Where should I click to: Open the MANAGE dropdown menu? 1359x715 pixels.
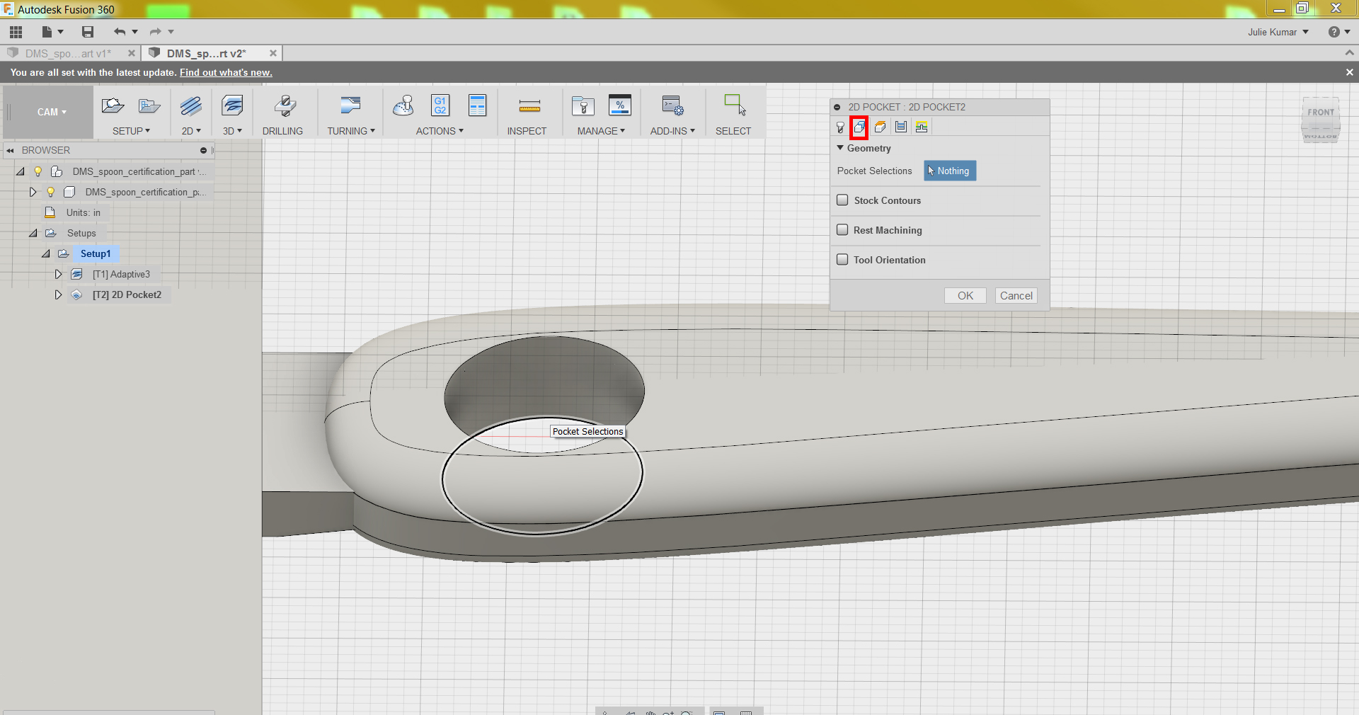coord(601,131)
